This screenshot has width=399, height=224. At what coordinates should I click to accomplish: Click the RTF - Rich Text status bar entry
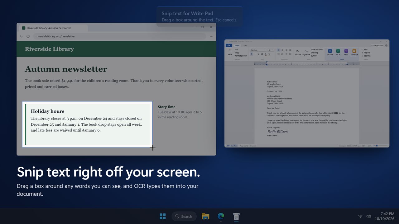[x=232, y=146]
